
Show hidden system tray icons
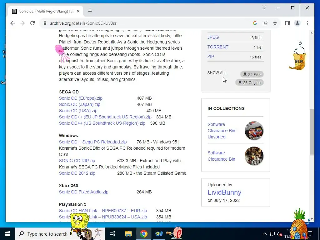point(264,234)
